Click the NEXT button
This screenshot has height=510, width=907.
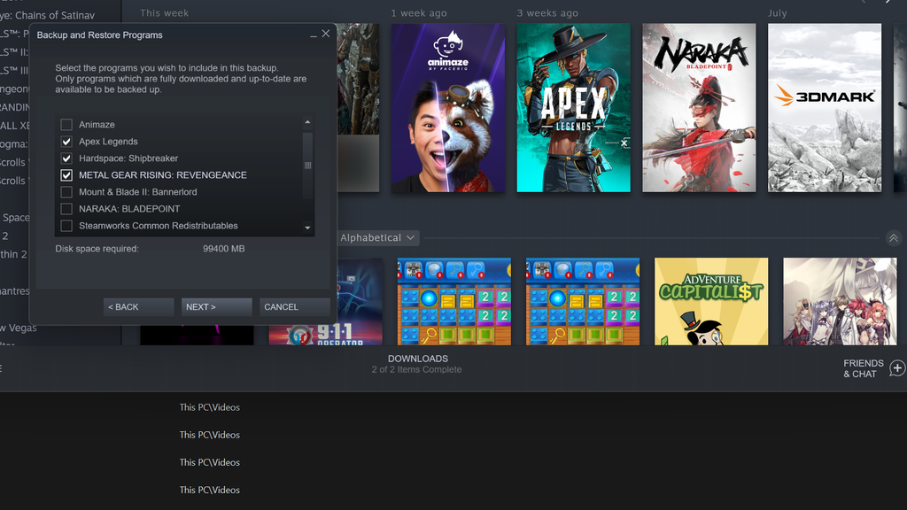[216, 306]
